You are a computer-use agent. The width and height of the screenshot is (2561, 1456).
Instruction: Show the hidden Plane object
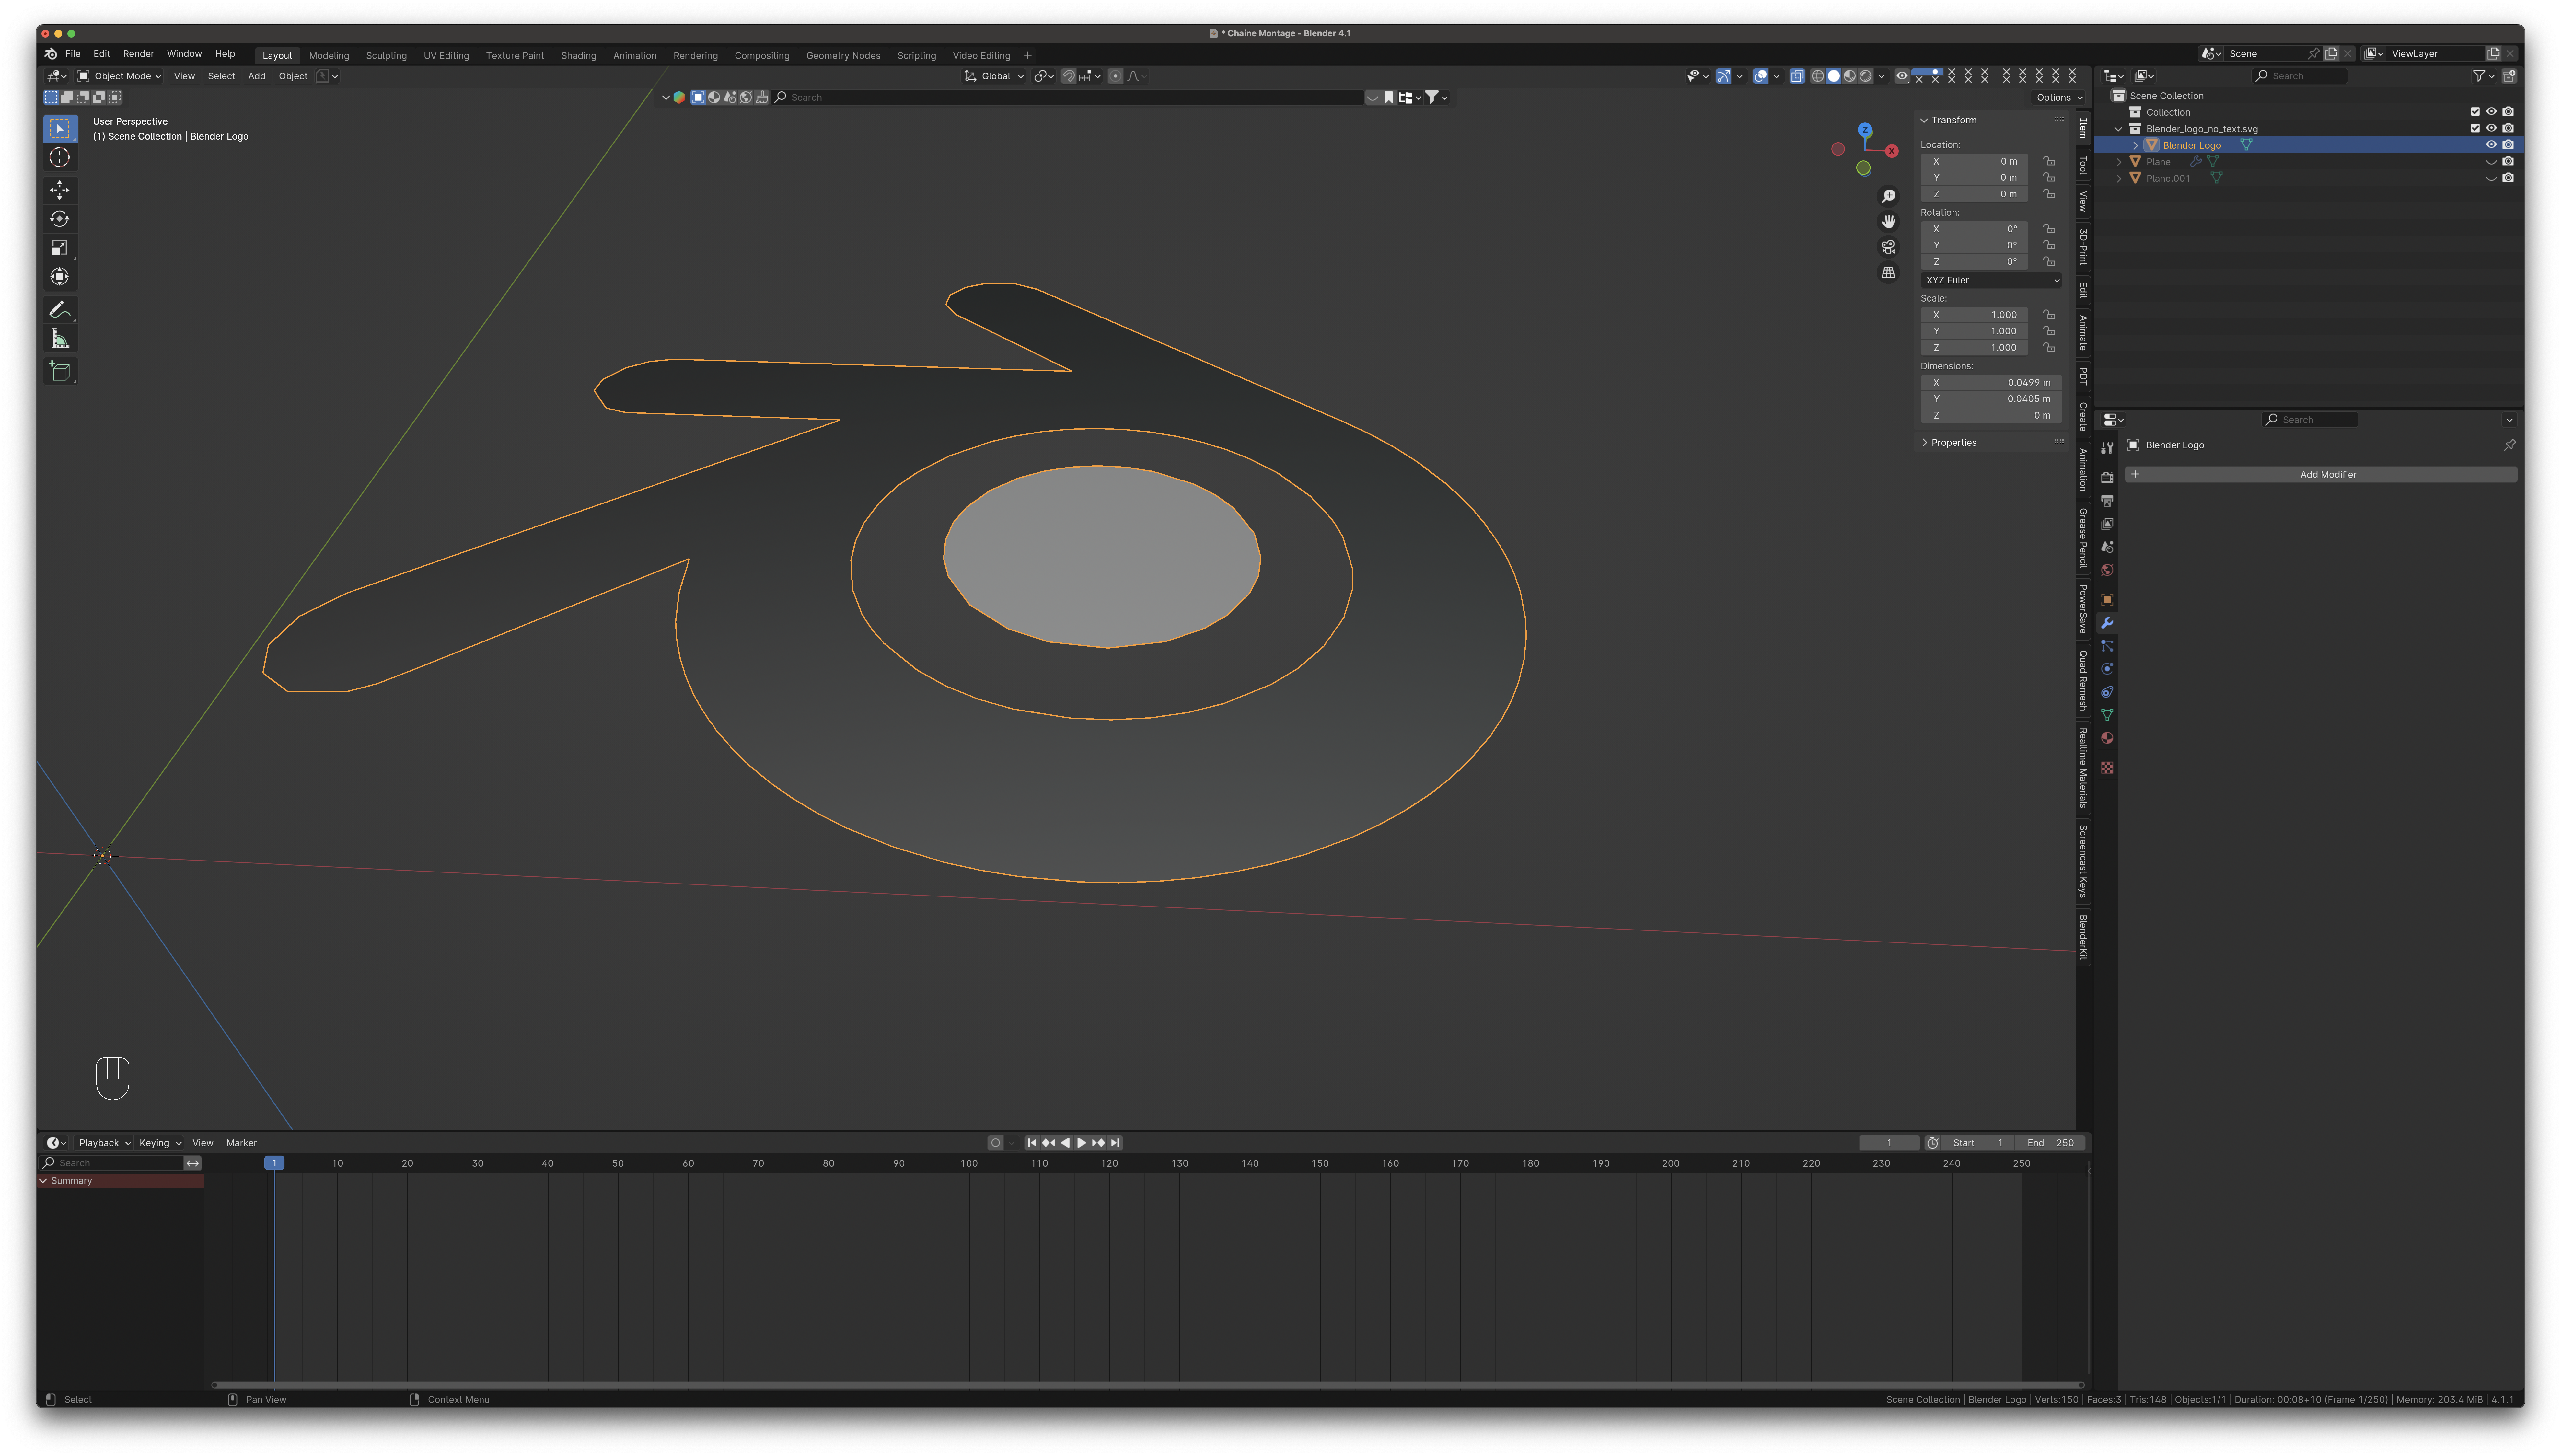[x=2491, y=162]
